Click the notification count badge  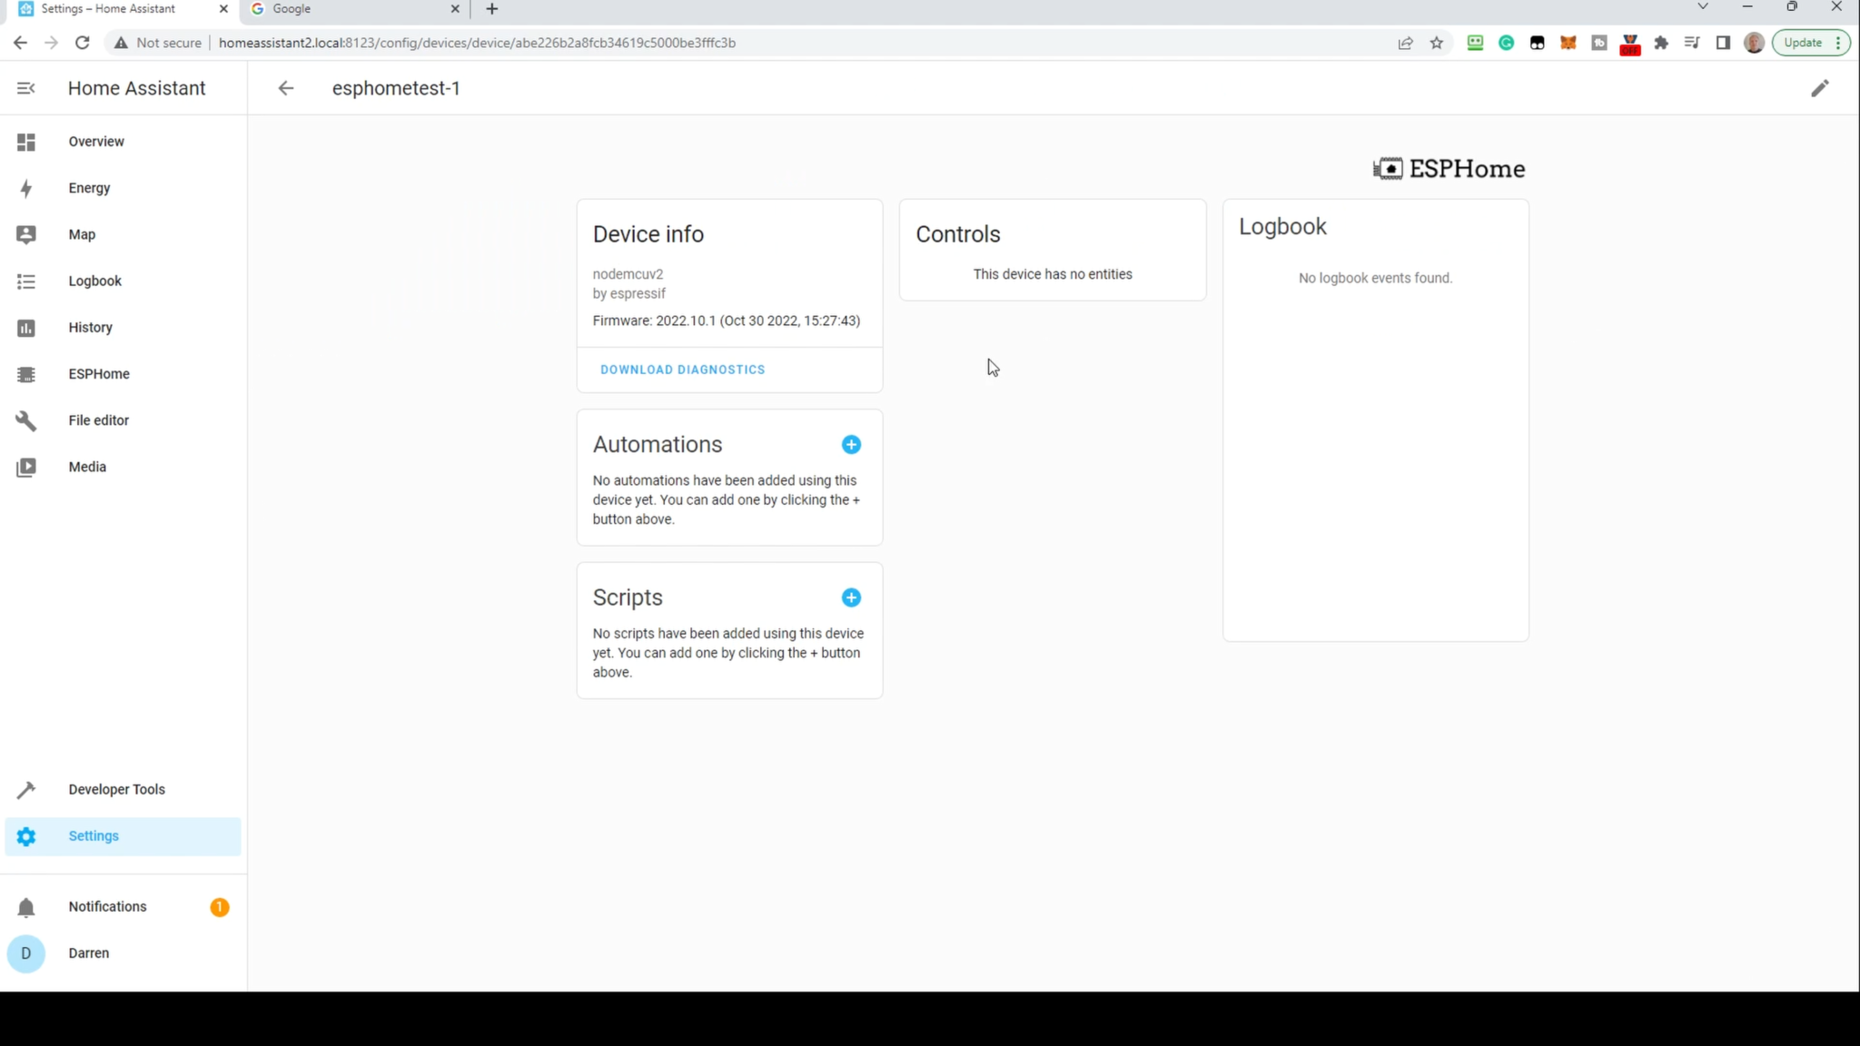pos(220,907)
